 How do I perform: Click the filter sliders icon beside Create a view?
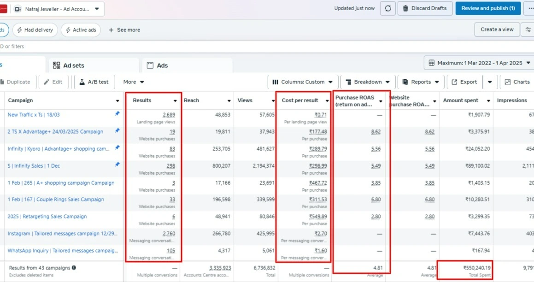pos(528,29)
